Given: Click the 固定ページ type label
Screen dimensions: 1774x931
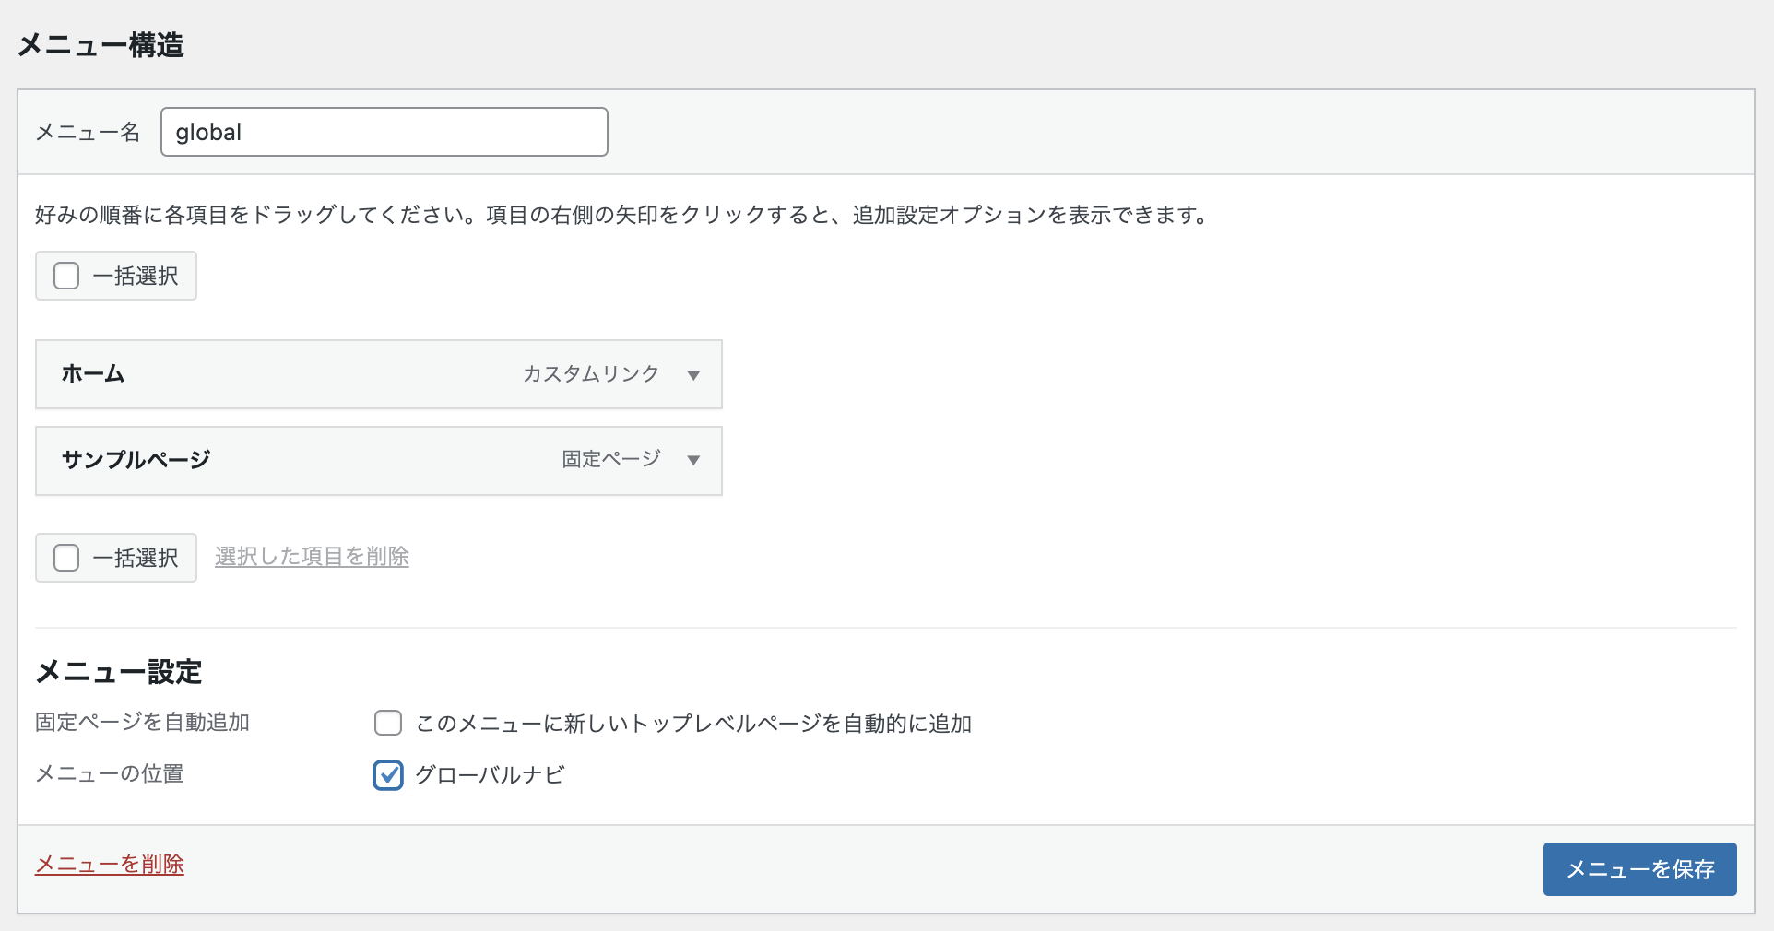Looking at the screenshot, I should pos(611,459).
